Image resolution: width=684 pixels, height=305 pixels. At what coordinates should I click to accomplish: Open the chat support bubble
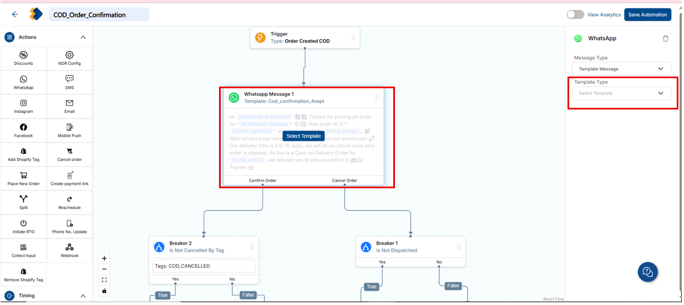click(x=648, y=272)
